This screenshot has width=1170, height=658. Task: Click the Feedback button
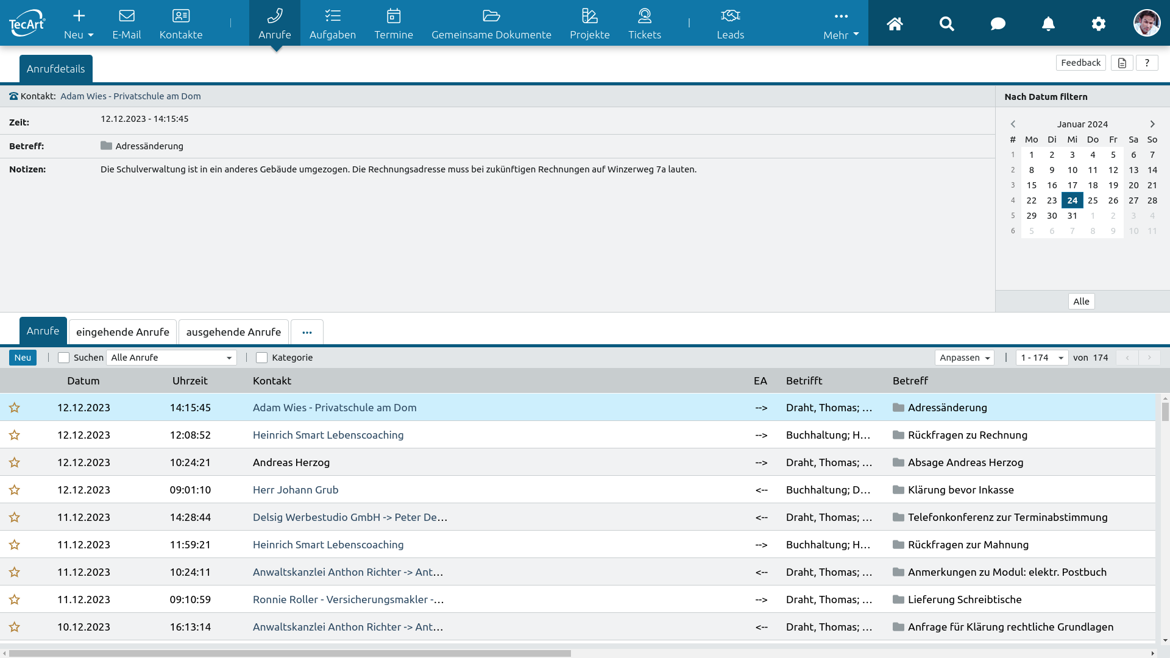(x=1080, y=63)
